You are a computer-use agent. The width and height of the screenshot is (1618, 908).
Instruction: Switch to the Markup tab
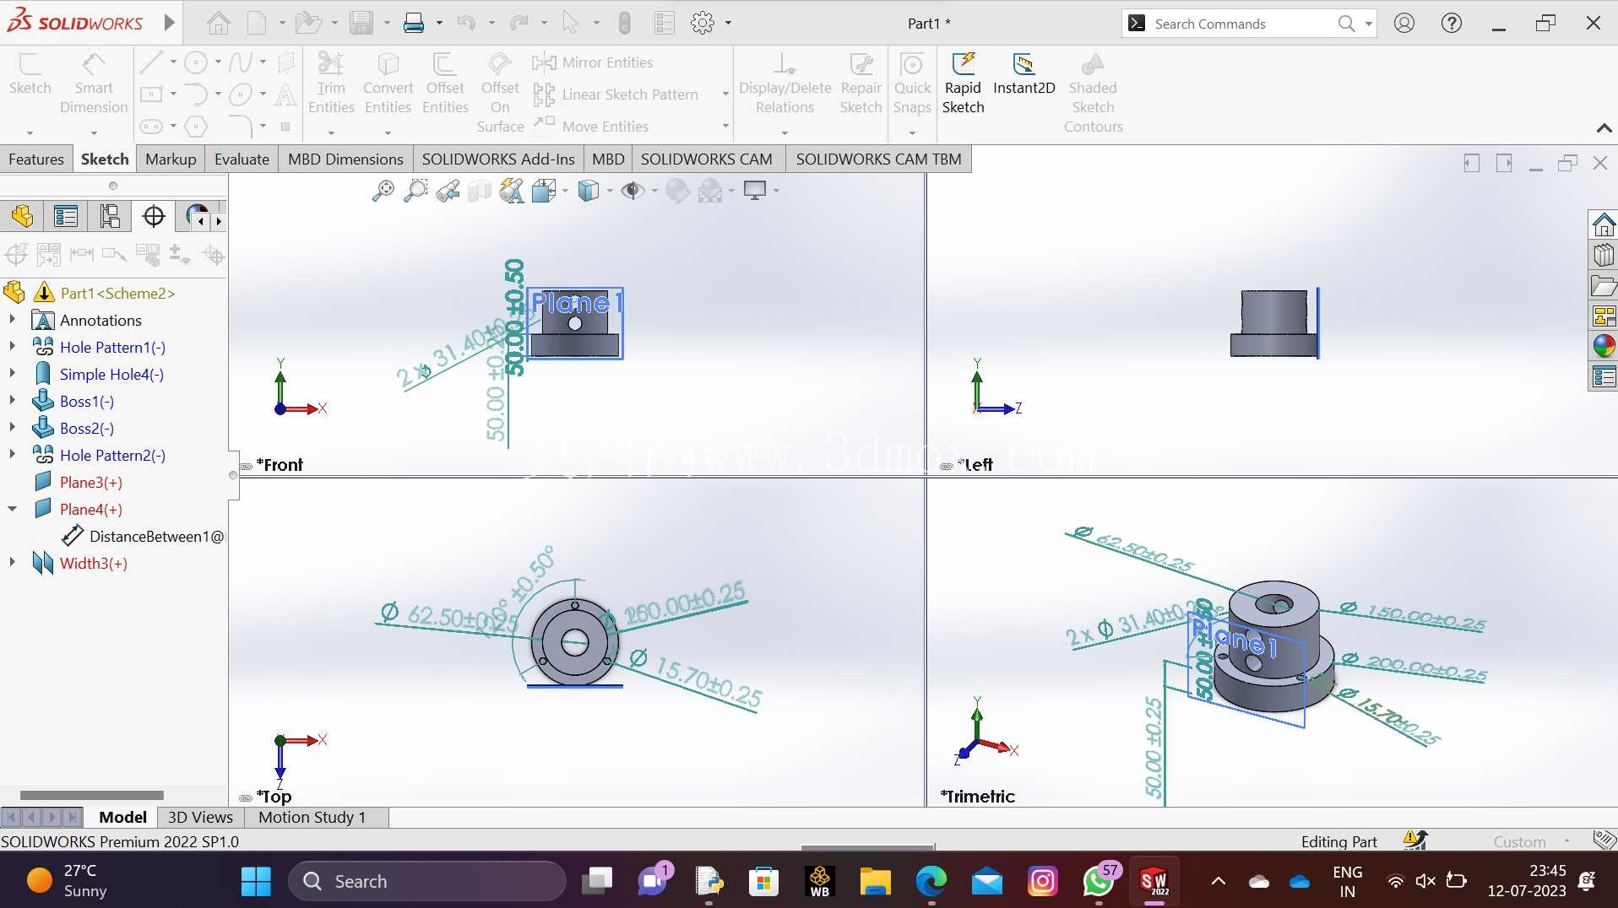tap(171, 159)
